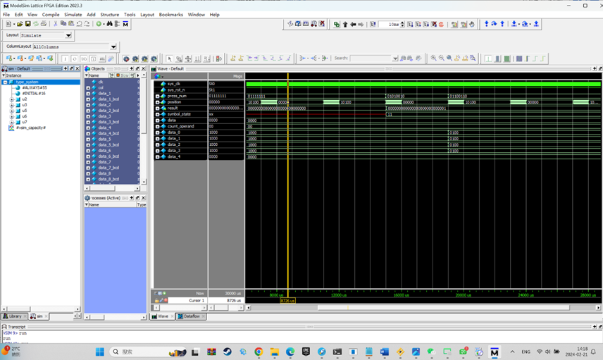Select the Pan Mode four-arrow tool
This screenshot has width=603, height=360.
[188, 58]
